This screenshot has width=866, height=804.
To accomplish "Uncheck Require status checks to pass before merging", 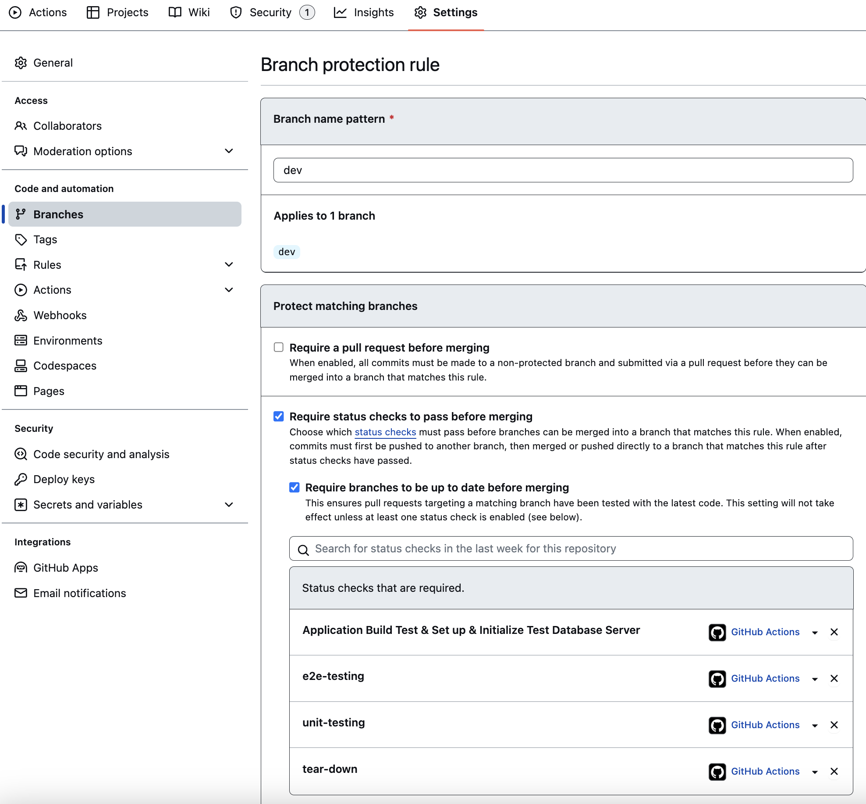I will pos(279,416).
